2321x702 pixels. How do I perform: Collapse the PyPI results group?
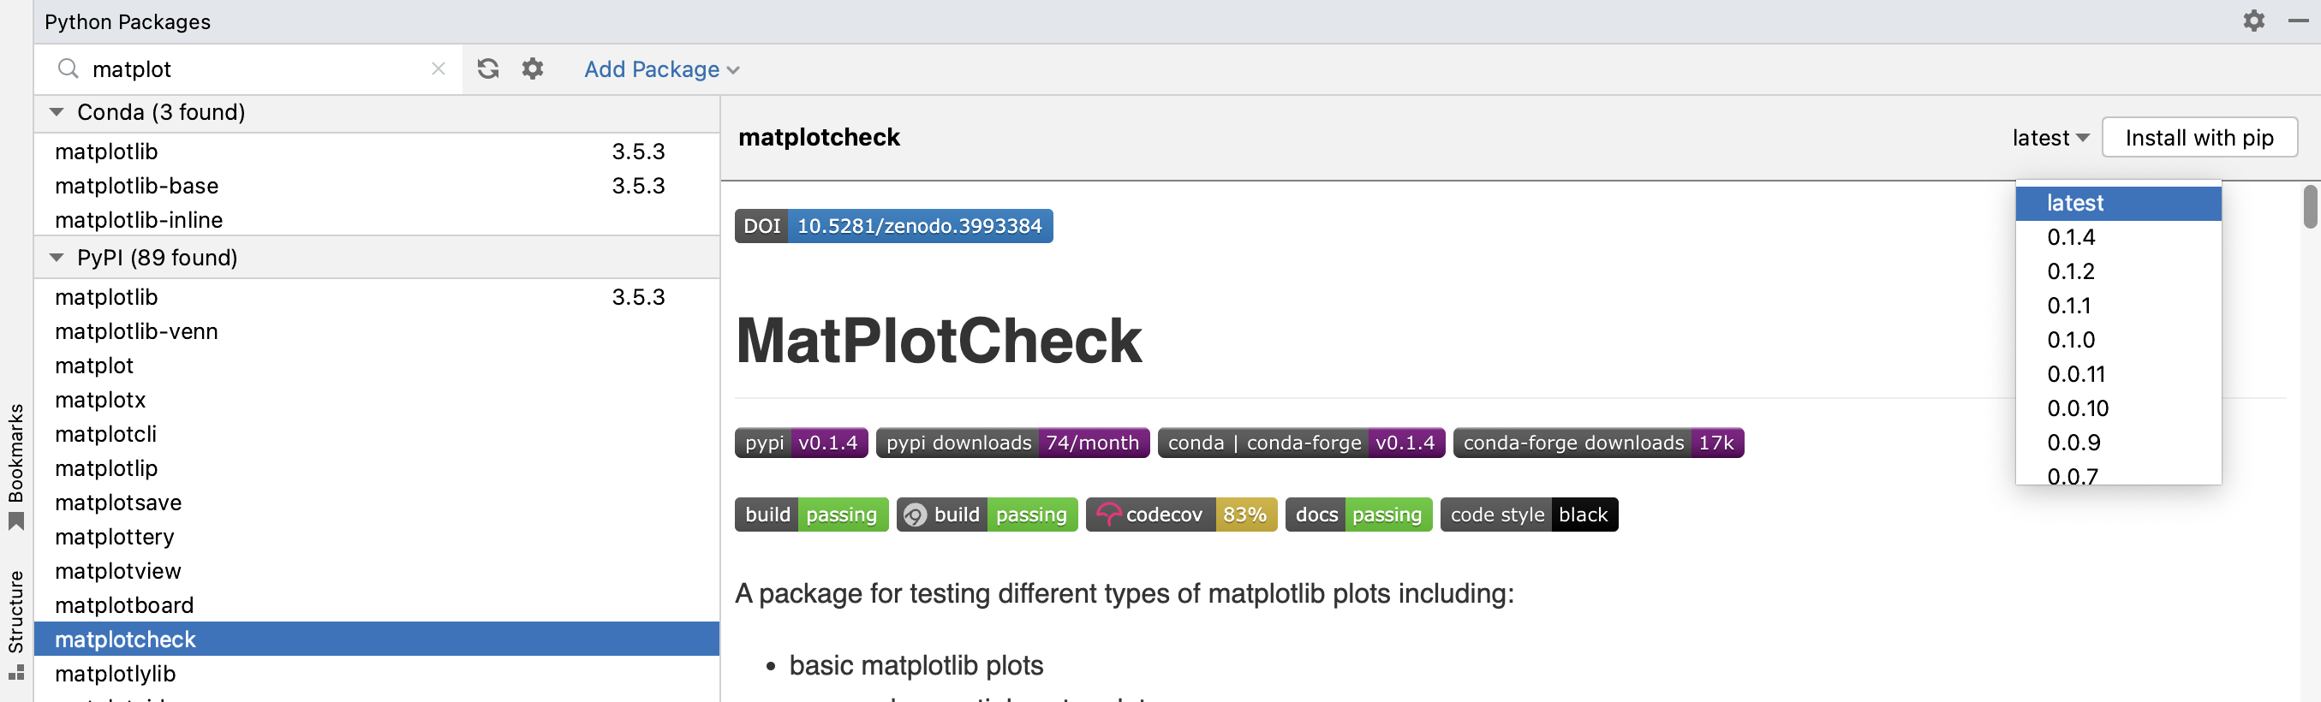(57, 258)
